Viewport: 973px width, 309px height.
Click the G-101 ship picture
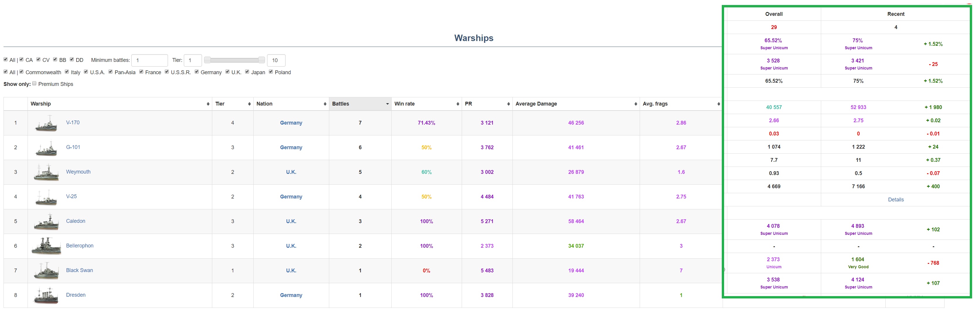click(46, 148)
